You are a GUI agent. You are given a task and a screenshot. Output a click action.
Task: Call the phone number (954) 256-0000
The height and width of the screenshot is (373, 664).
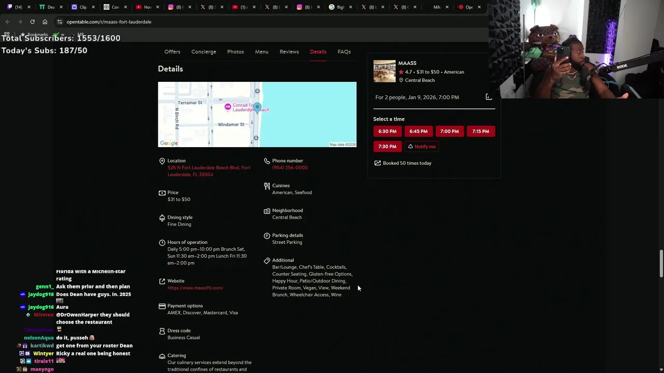(x=290, y=168)
